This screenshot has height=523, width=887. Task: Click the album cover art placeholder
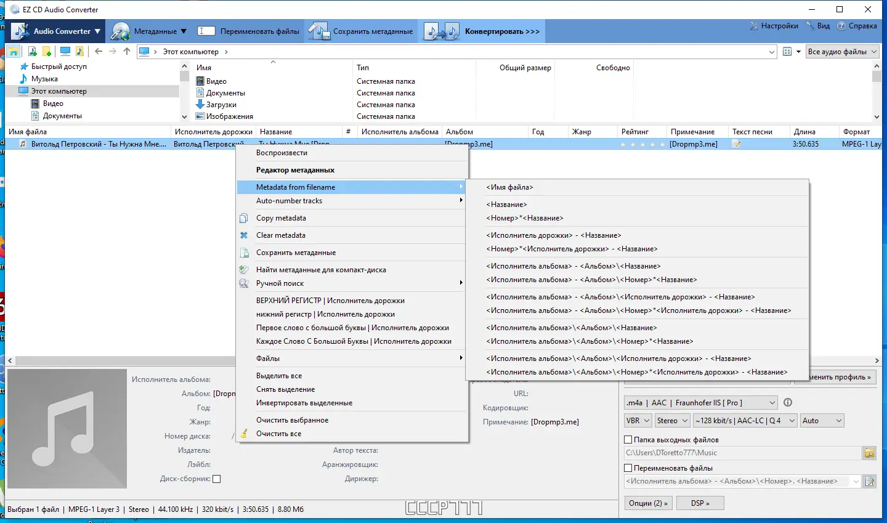[x=67, y=429]
